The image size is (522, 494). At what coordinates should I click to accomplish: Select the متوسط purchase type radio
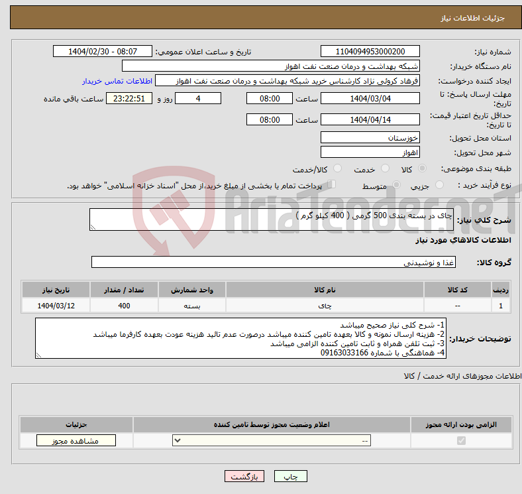397,185
